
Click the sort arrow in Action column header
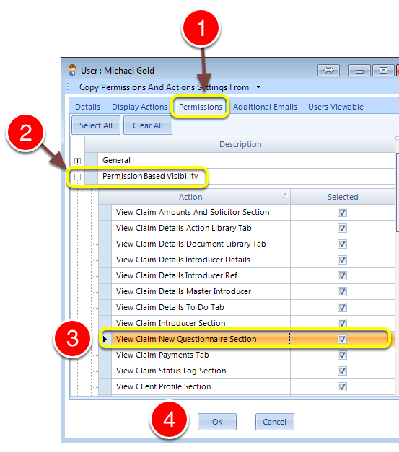(x=285, y=196)
